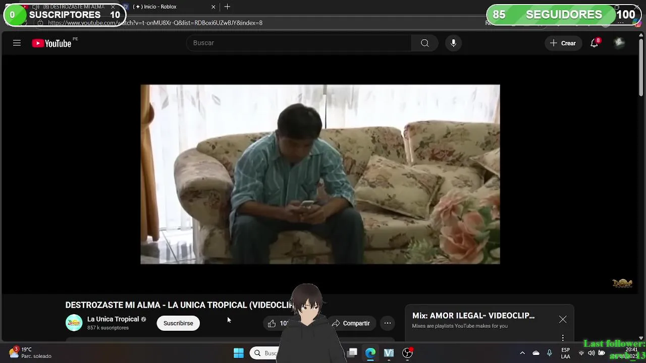Open the YouTube hamburger guide menu
The height and width of the screenshot is (363, 646).
click(x=17, y=43)
